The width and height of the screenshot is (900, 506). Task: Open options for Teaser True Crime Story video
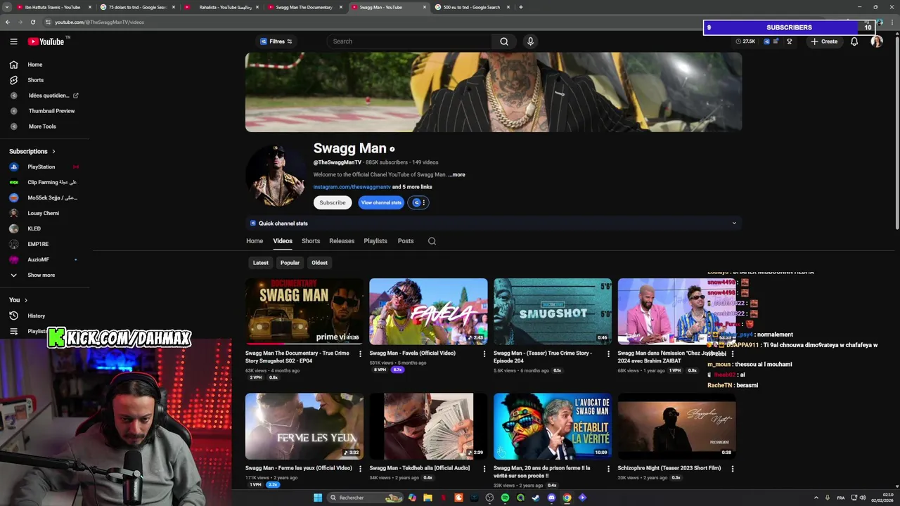point(608,353)
